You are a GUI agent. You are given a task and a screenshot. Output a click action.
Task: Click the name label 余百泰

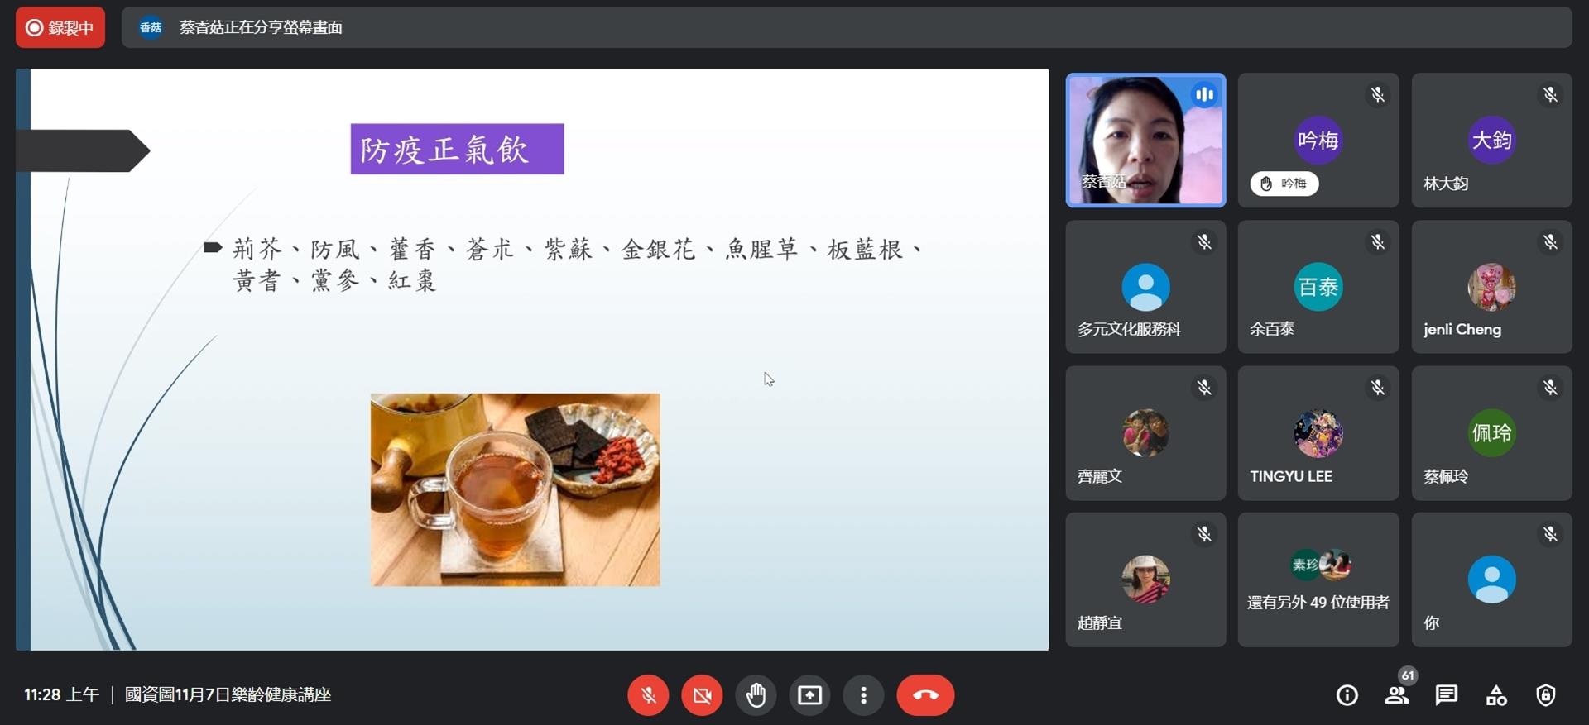tap(1272, 329)
